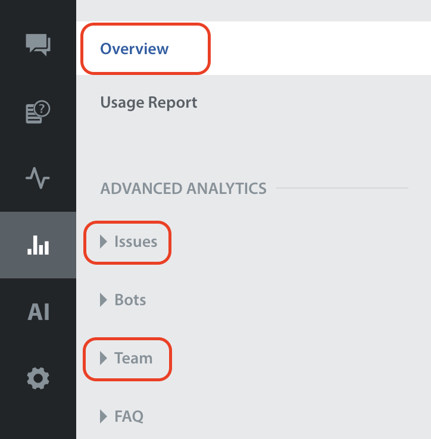
Task: Click the Bots analytics label
Action: click(130, 300)
